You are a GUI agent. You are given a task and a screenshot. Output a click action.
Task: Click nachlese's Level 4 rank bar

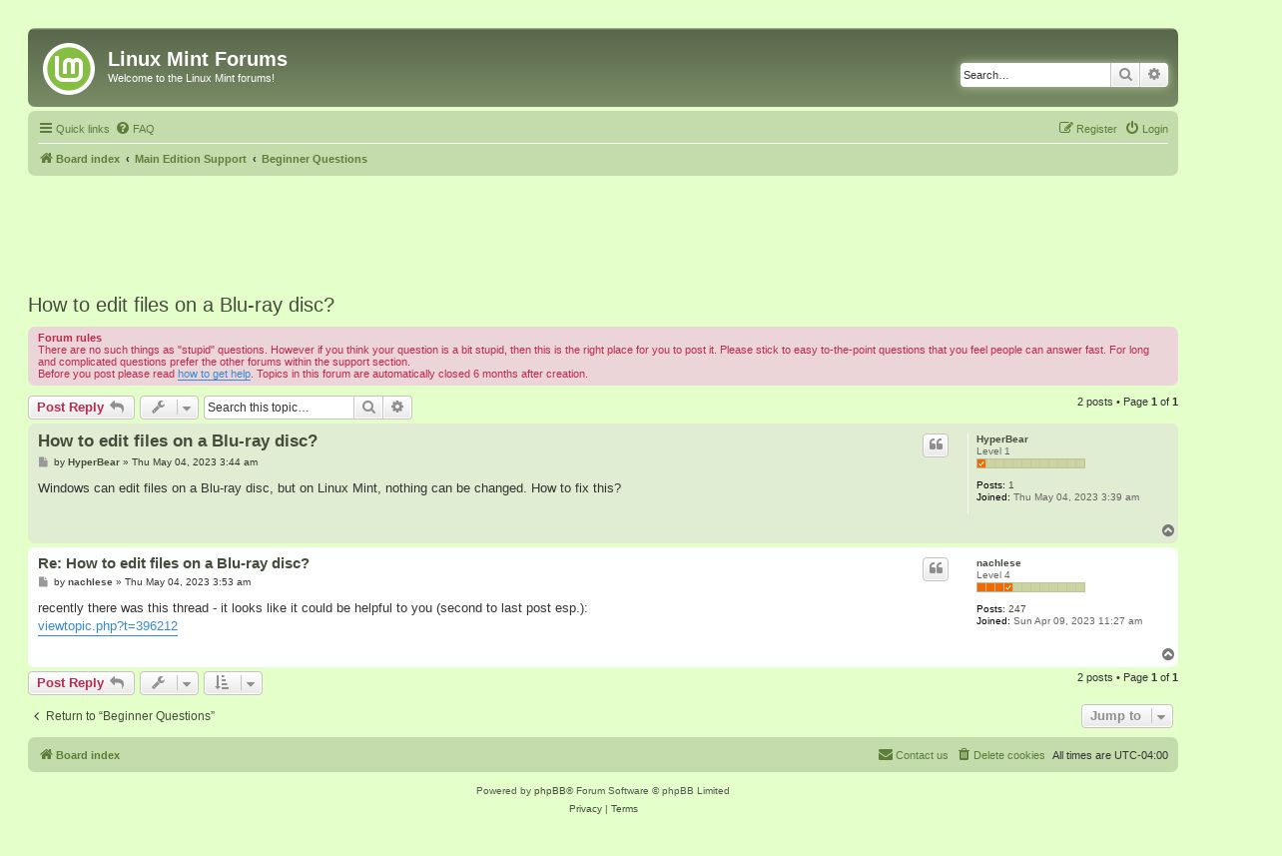[1030, 587]
